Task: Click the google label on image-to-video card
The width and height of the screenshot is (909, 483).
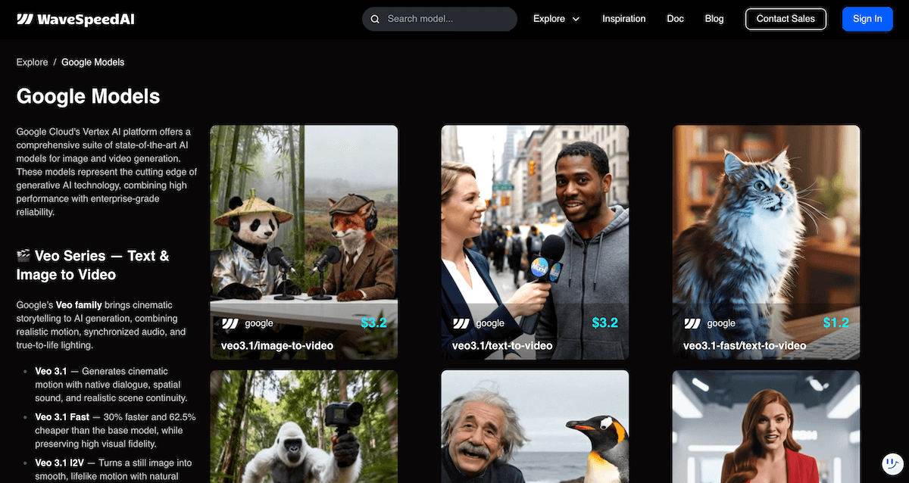Action: tap(259, 323)
